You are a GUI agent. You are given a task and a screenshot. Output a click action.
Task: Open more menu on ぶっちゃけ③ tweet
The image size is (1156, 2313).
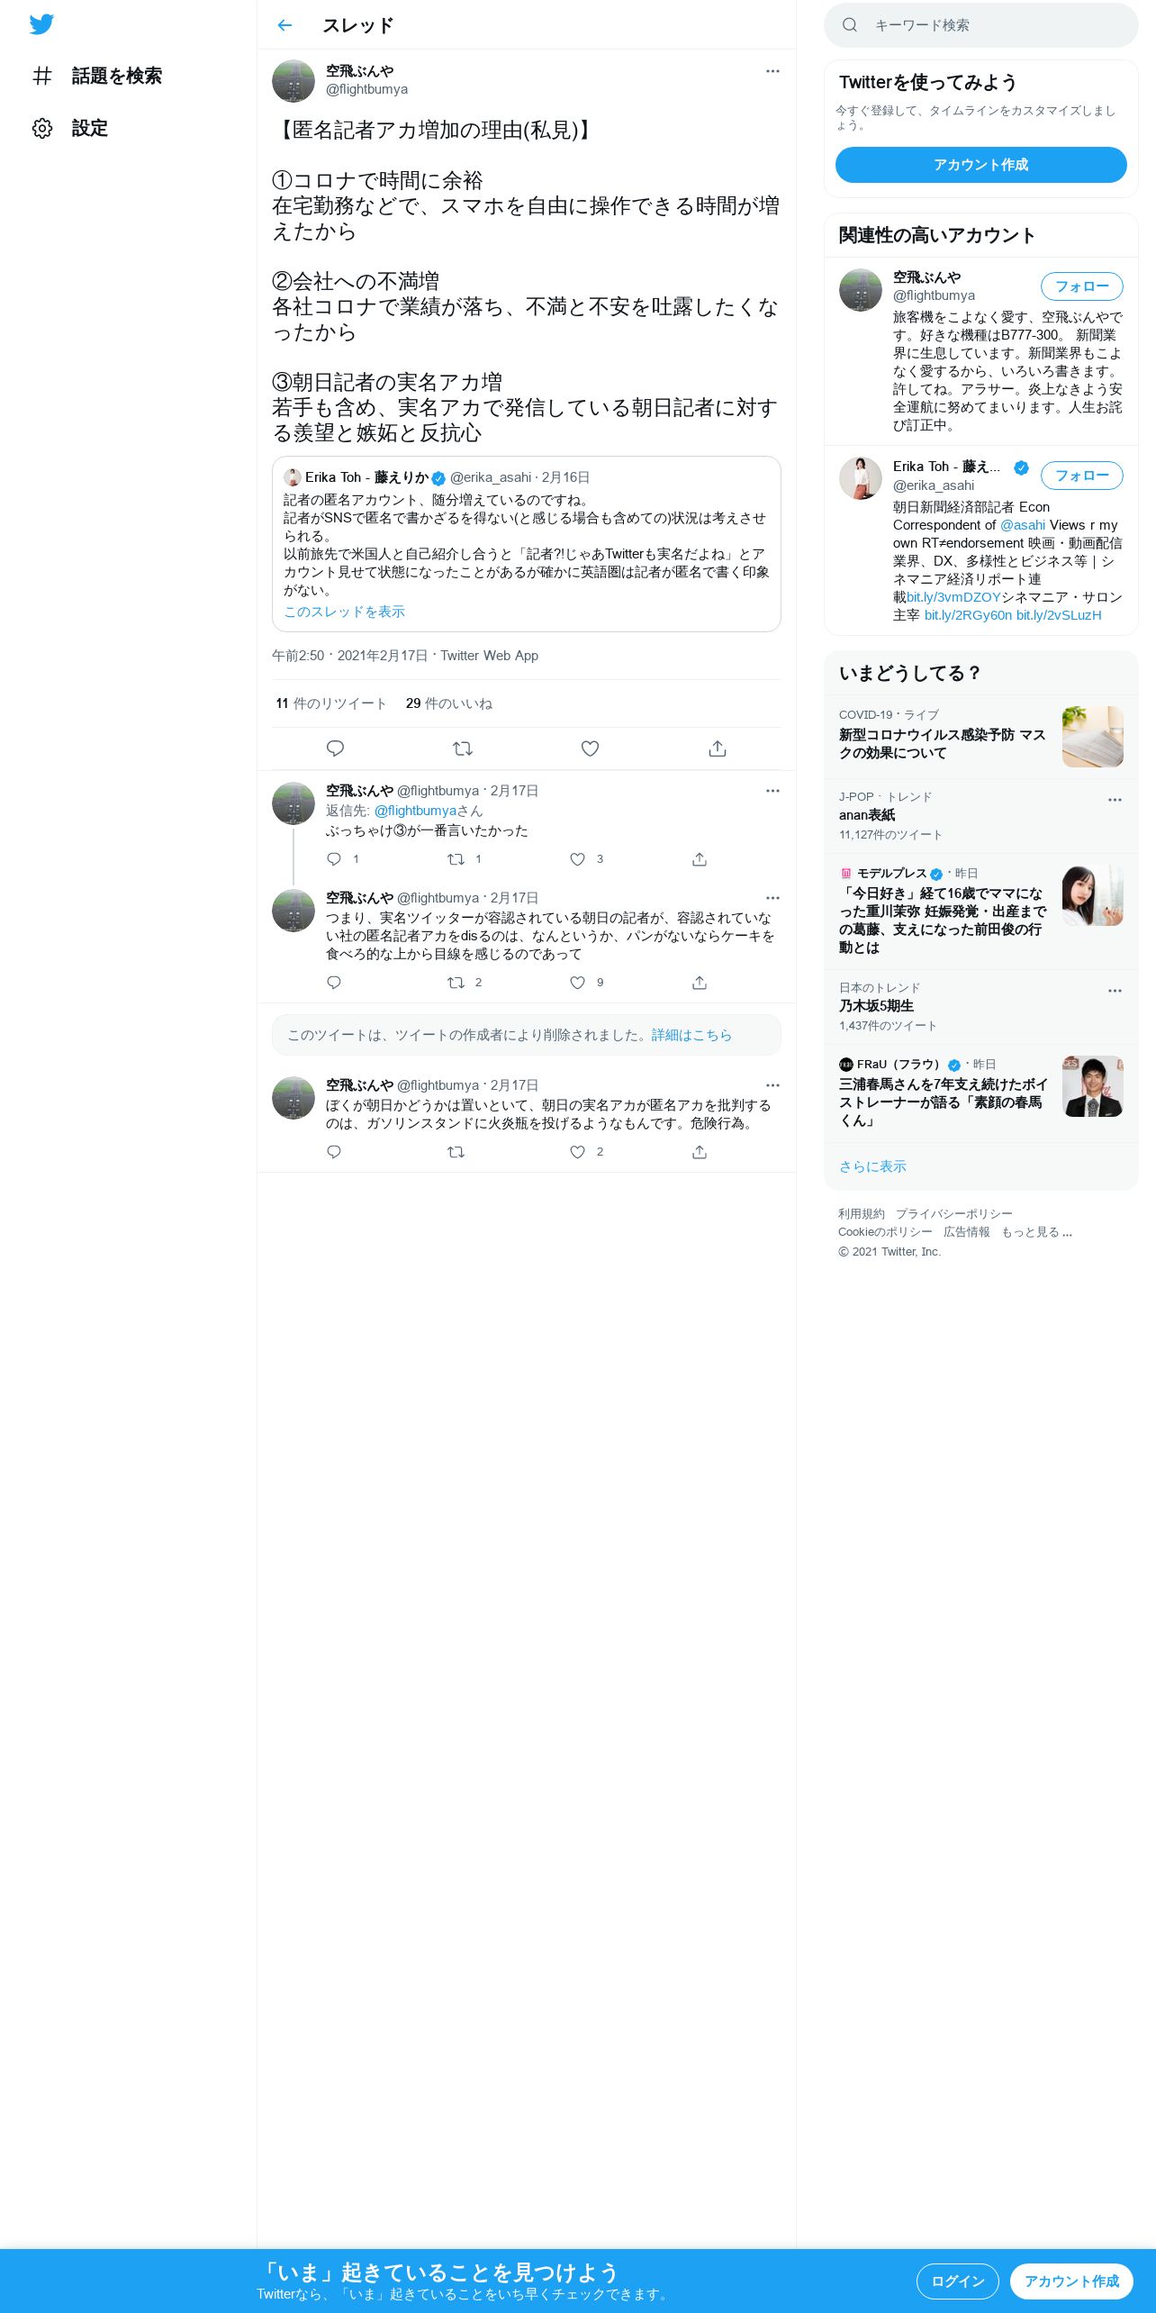click(x=772, y=791)
